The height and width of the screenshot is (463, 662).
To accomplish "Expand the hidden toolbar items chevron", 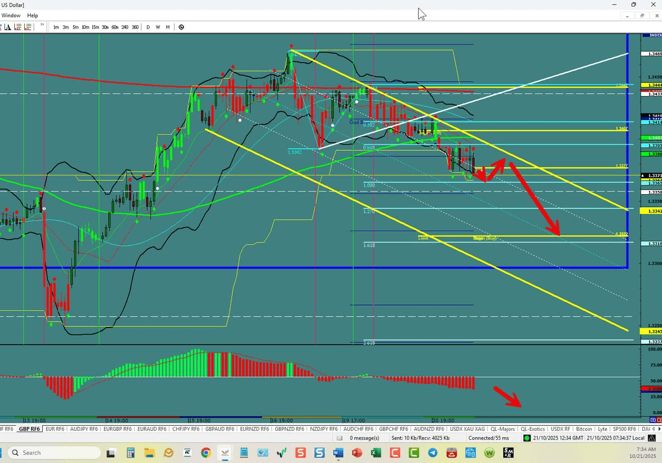I will tap(42, 25).
